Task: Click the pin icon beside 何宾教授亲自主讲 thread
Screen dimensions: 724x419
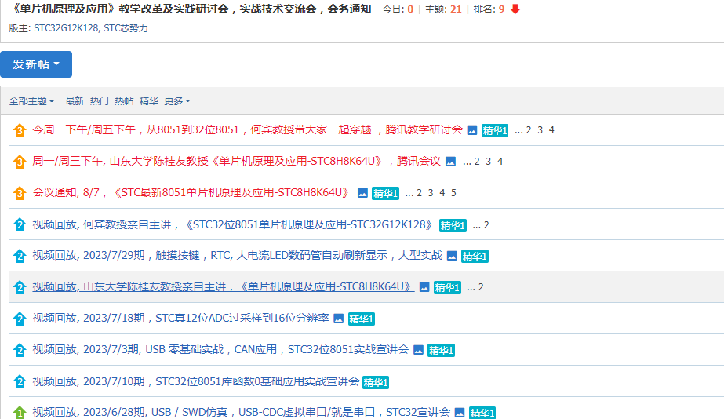Action: [19, 225]
